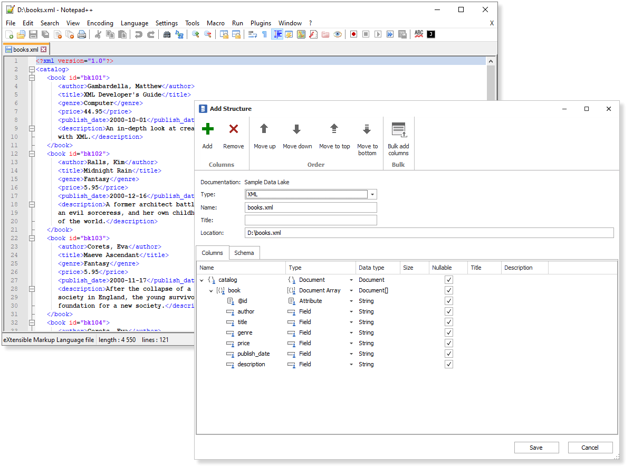Click the Move to top icon

pyautogui.click(x=334, y=129)
